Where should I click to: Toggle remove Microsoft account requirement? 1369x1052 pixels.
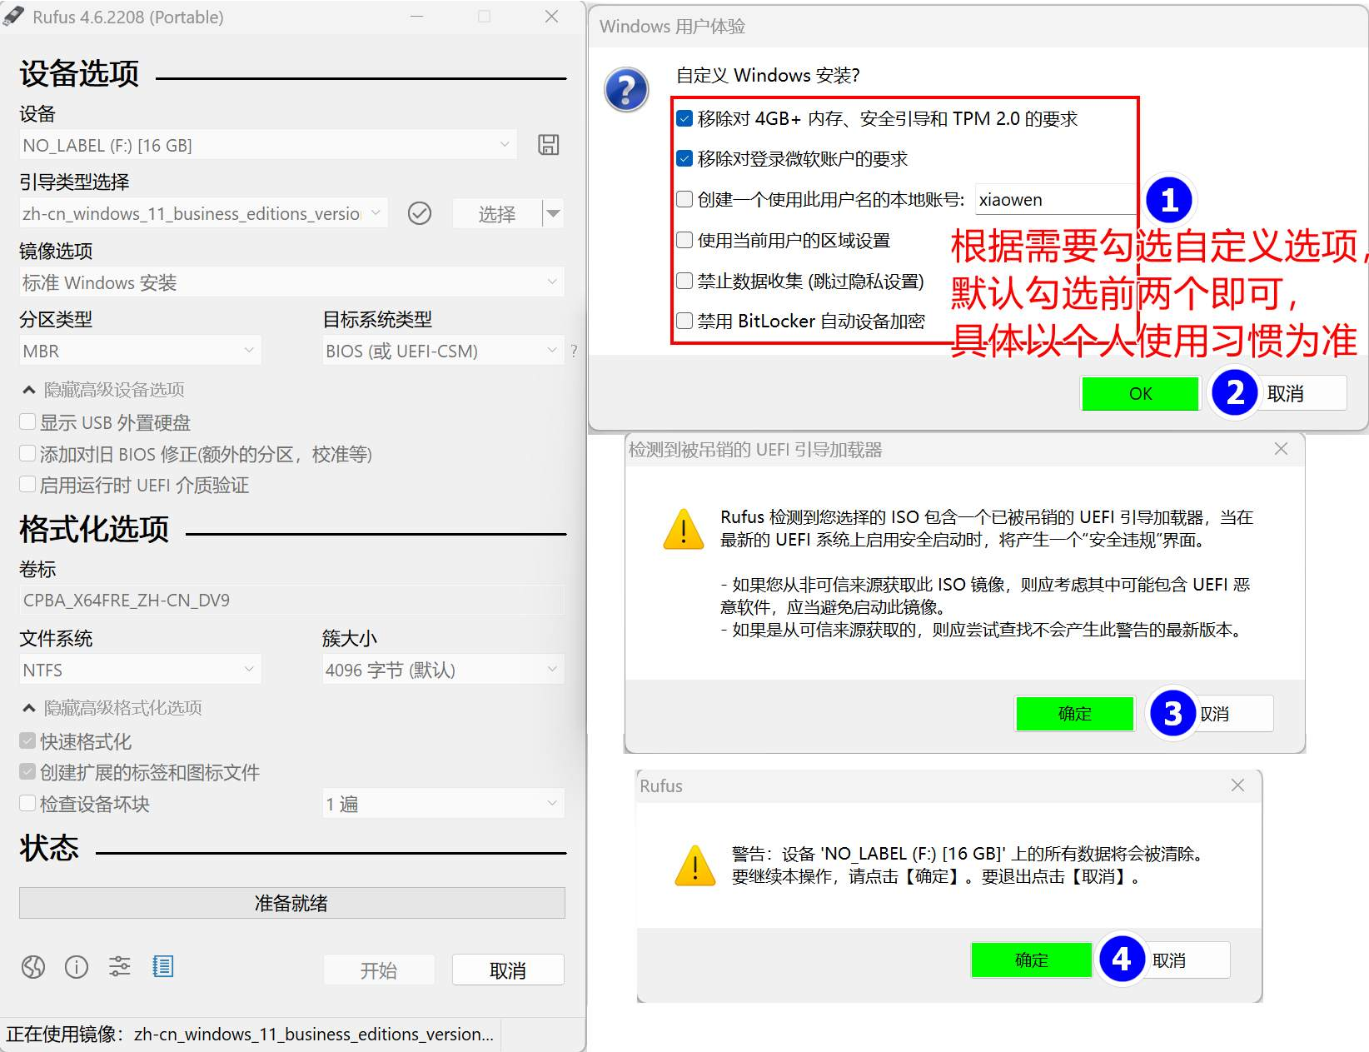(x=684, y=158)
